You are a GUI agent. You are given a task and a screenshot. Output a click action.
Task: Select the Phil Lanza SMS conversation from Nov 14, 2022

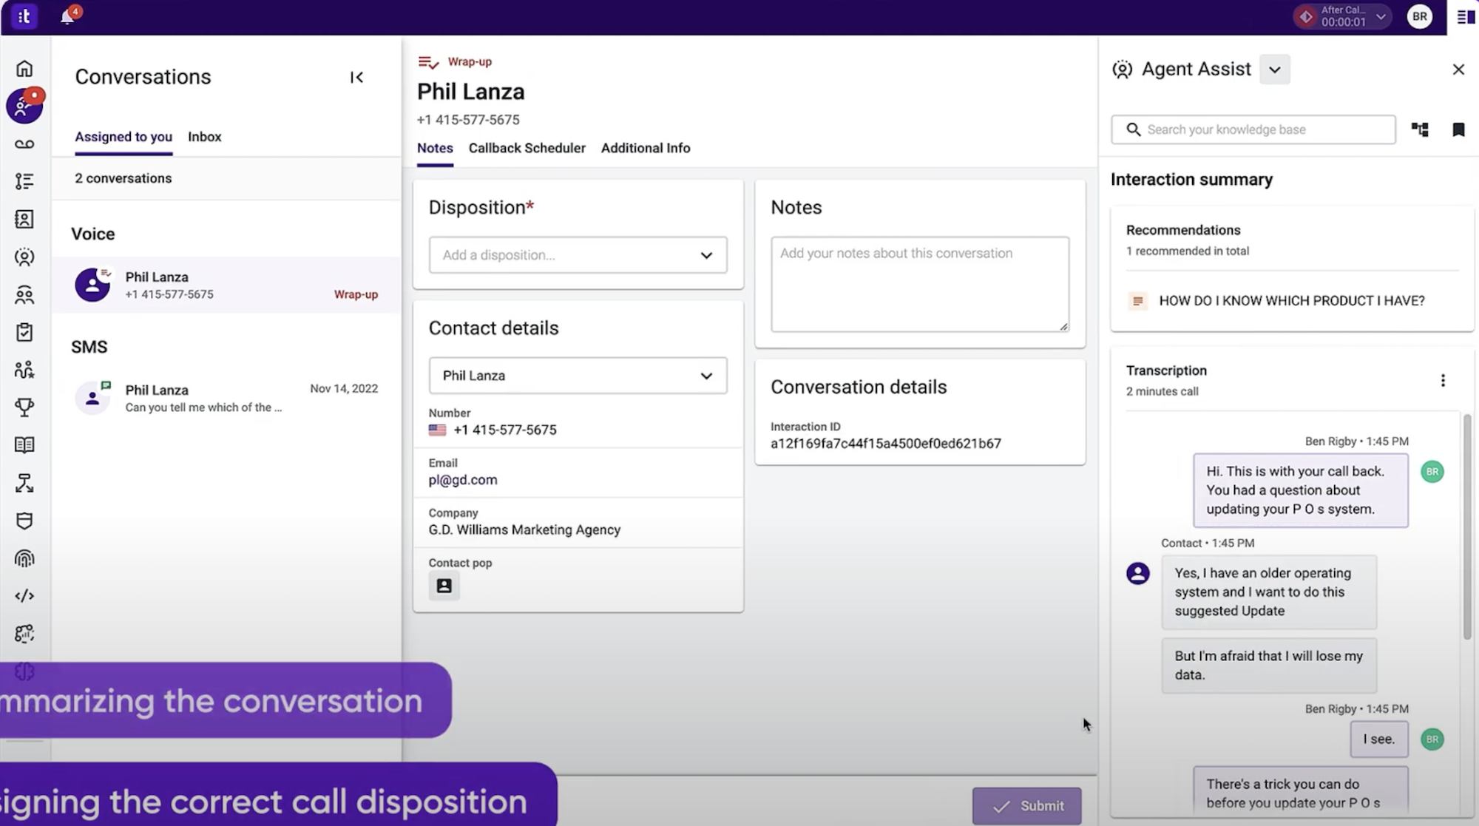[226, 398]
